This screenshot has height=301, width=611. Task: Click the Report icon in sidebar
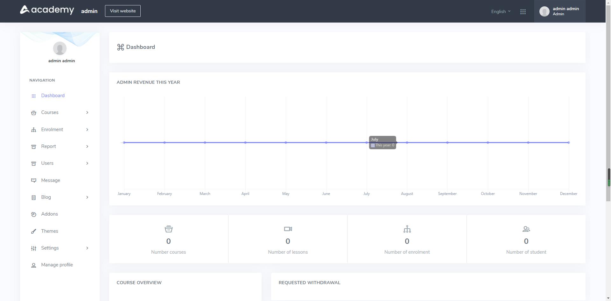click(33, 147)
